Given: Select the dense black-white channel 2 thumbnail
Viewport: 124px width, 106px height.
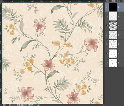Looking at the screenshot, I should pos(113,26).
